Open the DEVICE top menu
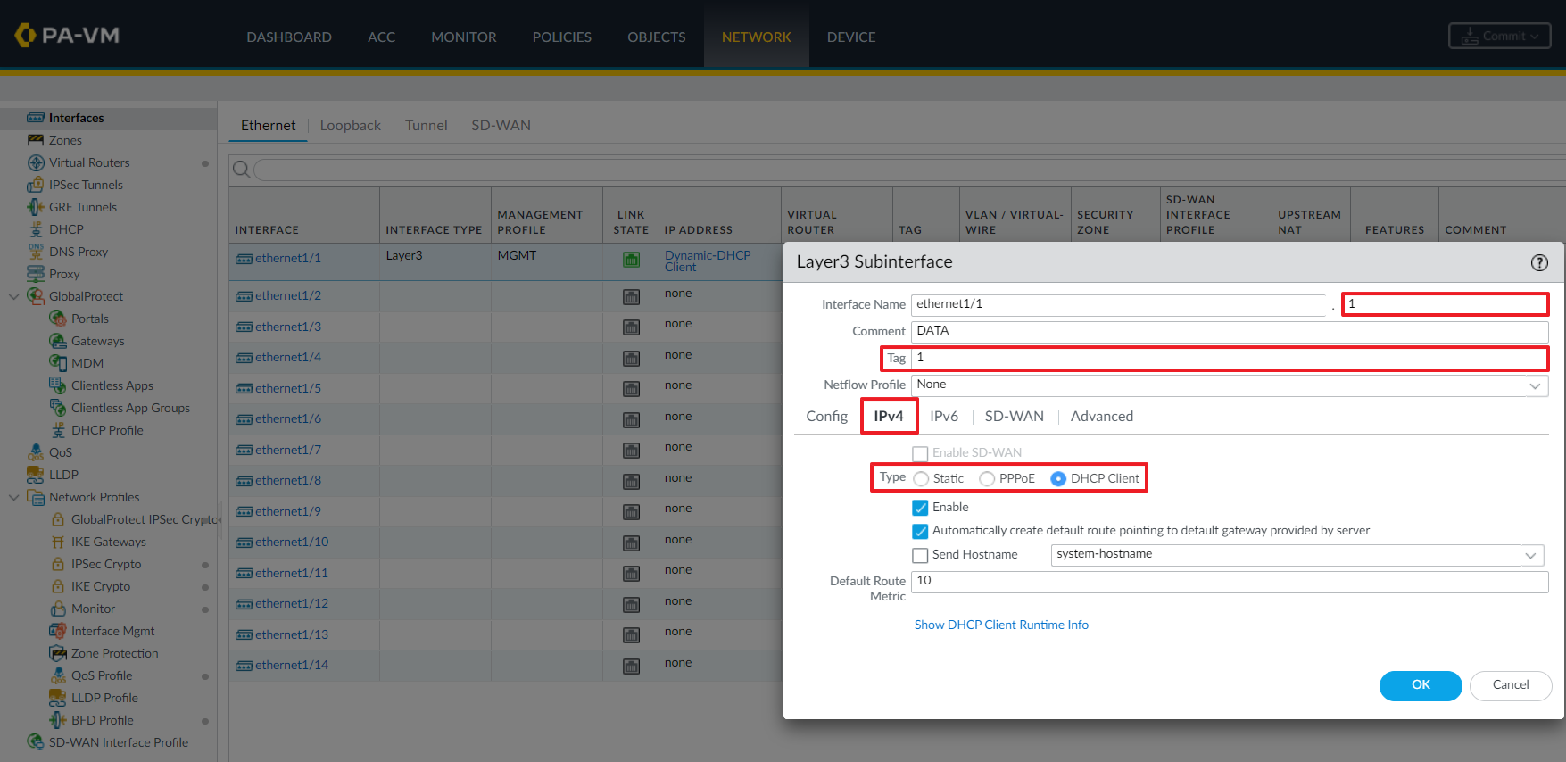1566x762 pixels. coord(850,37)
